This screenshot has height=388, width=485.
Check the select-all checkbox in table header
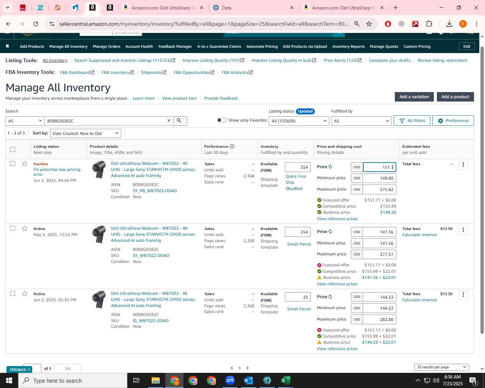point(13,149)
